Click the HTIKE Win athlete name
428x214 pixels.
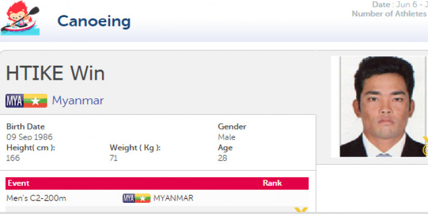coord(56,73)
